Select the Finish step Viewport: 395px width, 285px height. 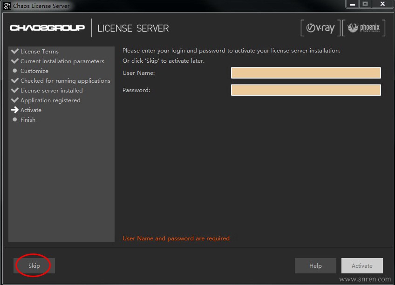coord(27,120)
